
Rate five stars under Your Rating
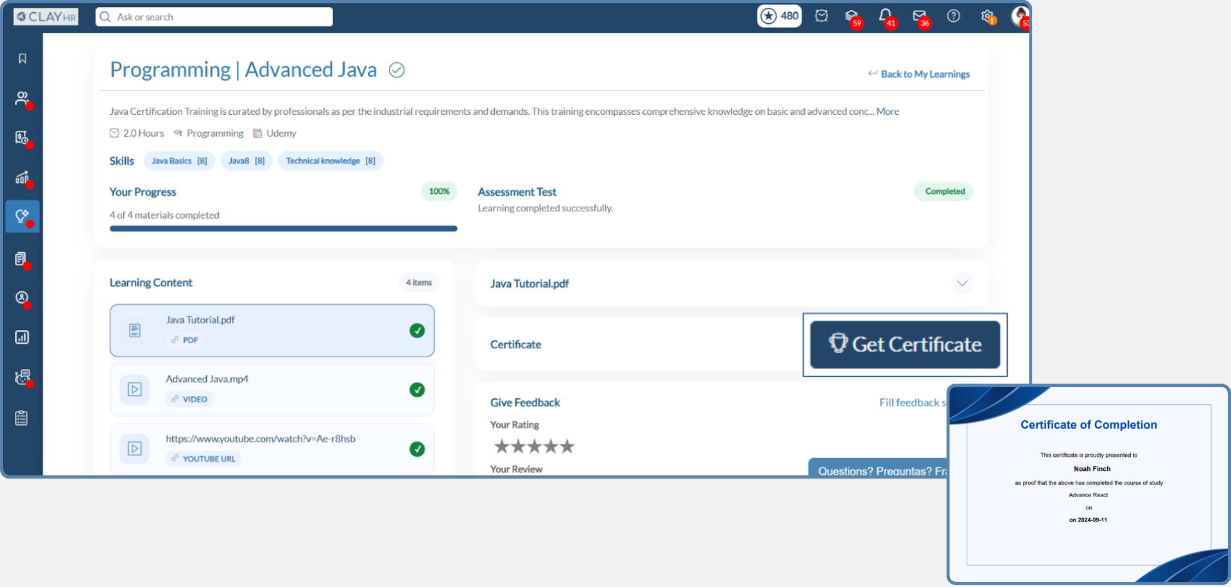567,446
